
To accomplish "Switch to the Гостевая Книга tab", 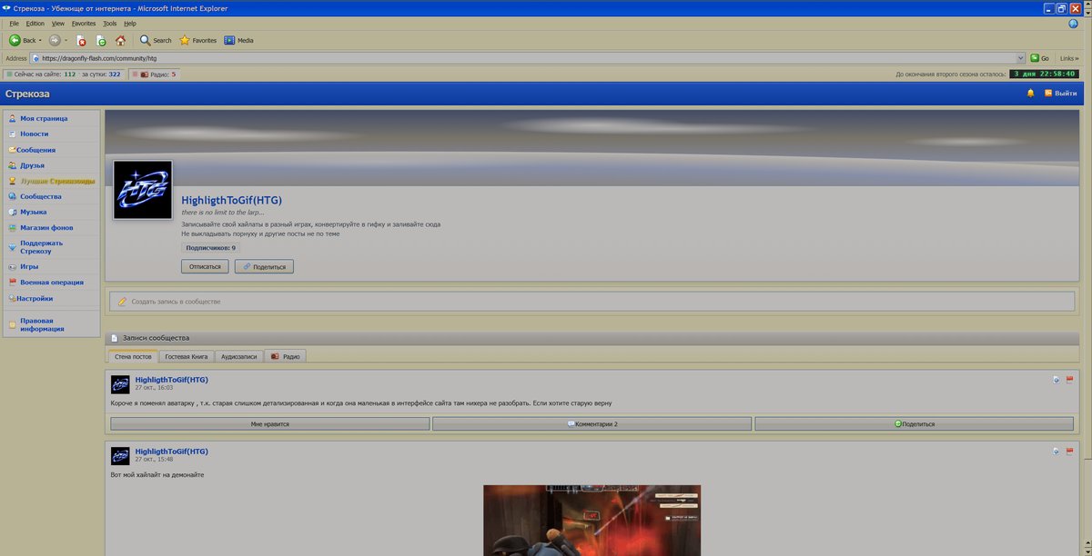I will pos(187,357).
